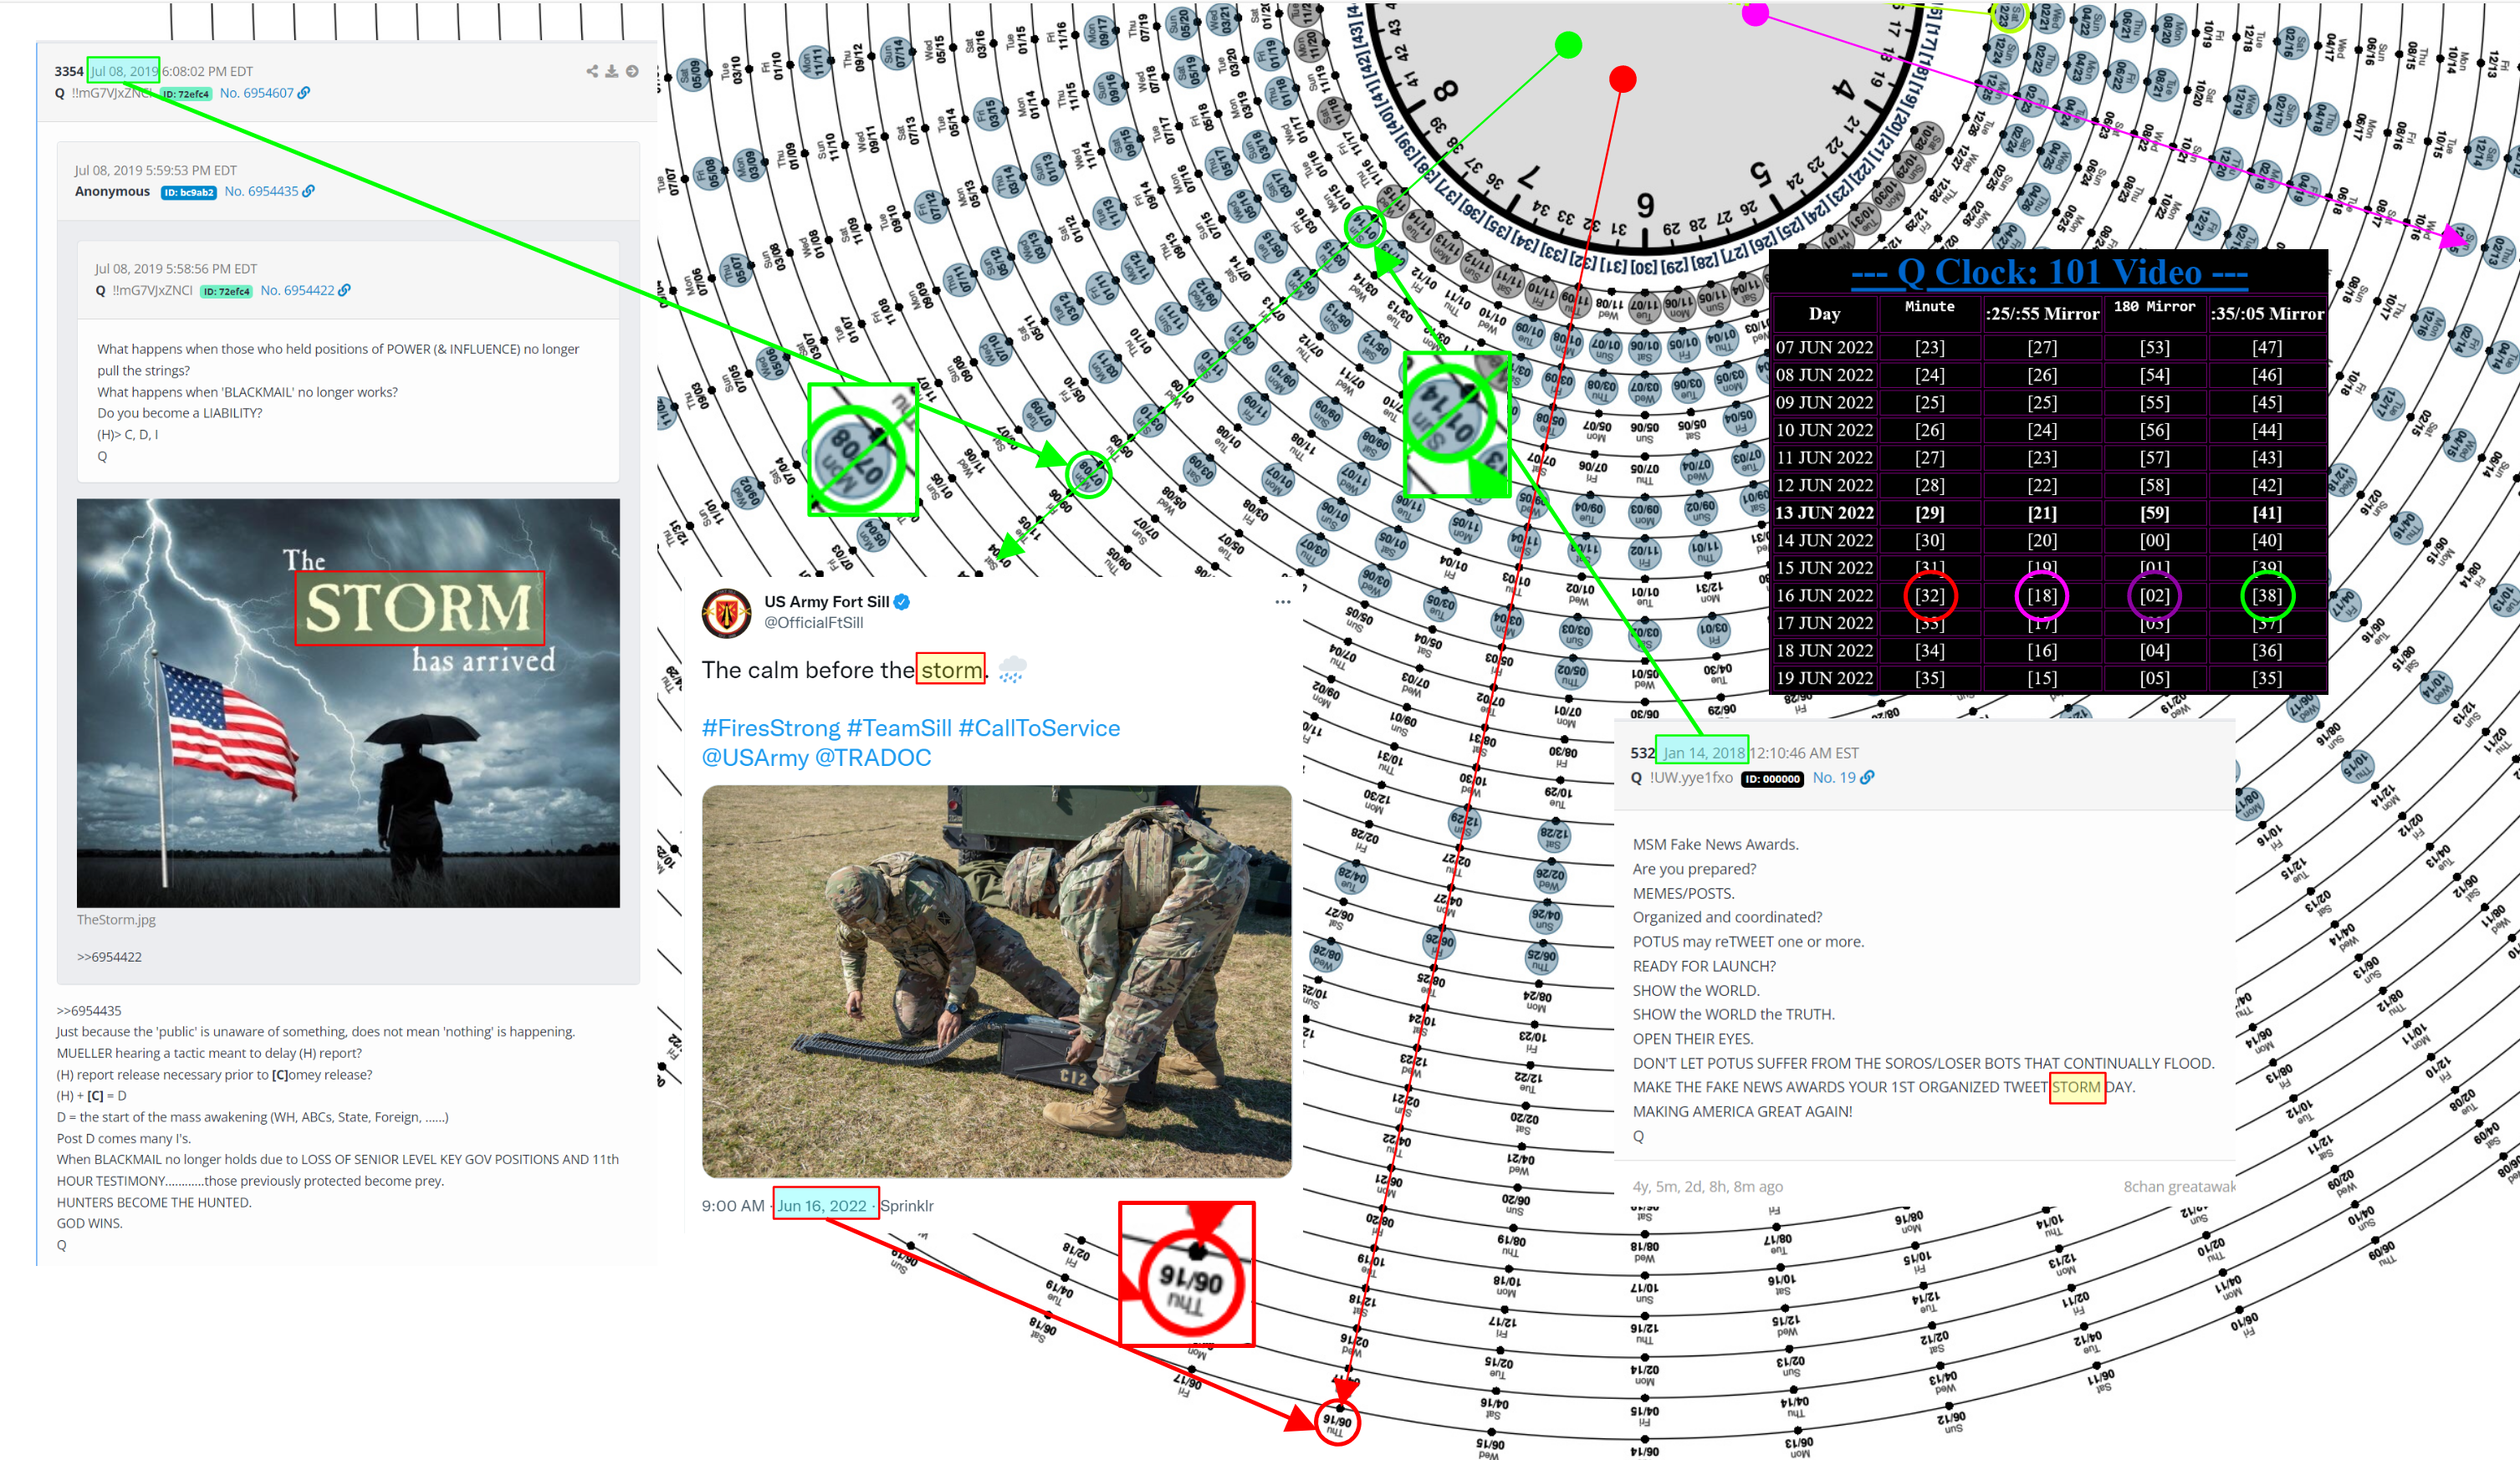Viewport: 2520px width, 1460px height.
Task: Click the >>6954422 reply reference
Action: [x=109, y=957]
